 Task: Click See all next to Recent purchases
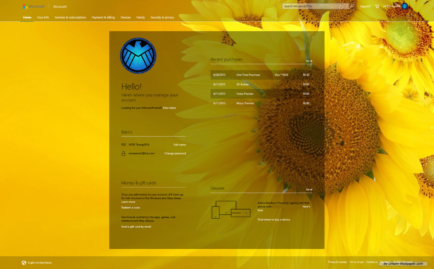[309, 61]
